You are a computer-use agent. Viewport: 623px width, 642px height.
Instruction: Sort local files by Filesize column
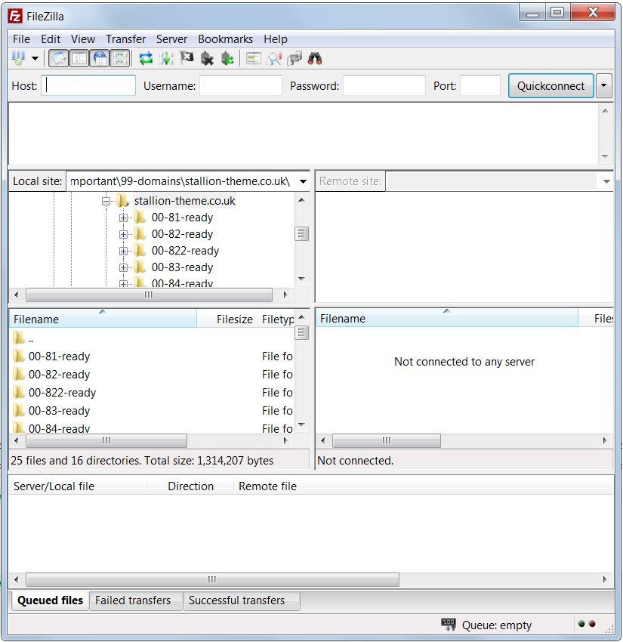(227, 319)
